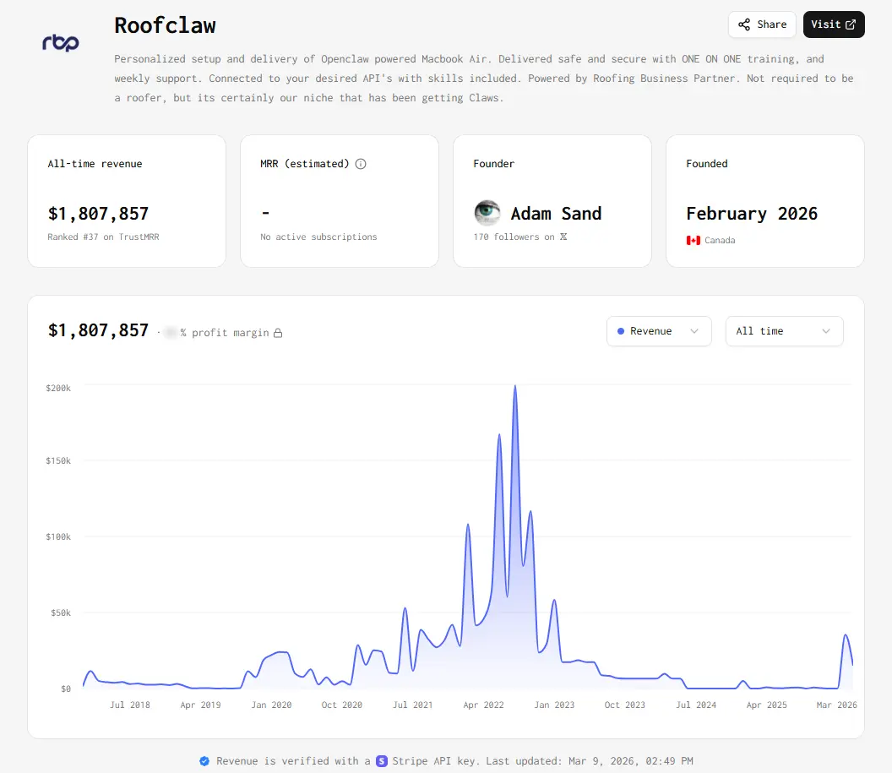Screen dimensions: 892x773
Task: Open the Adam Sand founder link
Action: point(556,213)
